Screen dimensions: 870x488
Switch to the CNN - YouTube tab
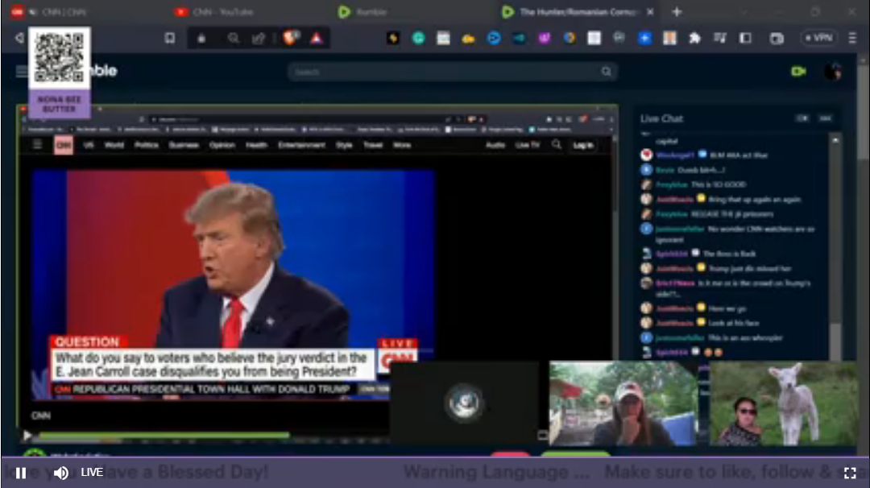click(213, 11)
